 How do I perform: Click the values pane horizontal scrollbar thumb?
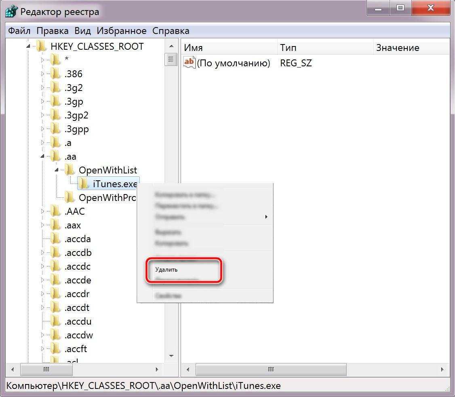click(x=271, y=370)
